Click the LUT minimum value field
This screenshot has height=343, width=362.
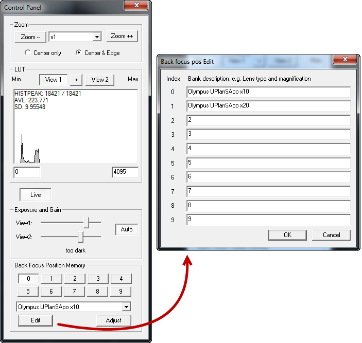(x=27, y=172)
